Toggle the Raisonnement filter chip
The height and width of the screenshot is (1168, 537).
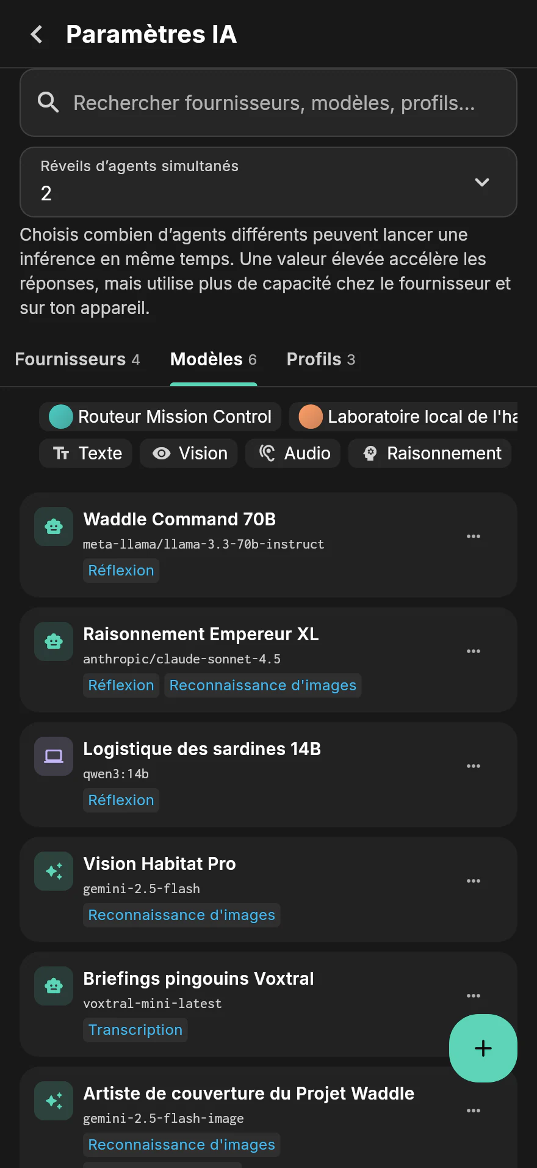(430, 453)
